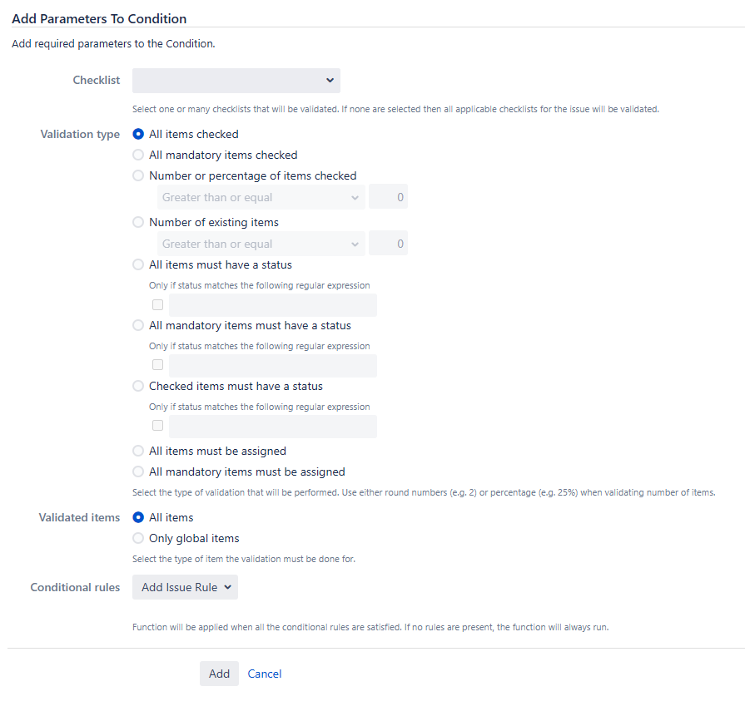Choose "Number or percentage of items checked"
Image resolution: width=745 pixels, height=701 pixels.
(138, 175)
